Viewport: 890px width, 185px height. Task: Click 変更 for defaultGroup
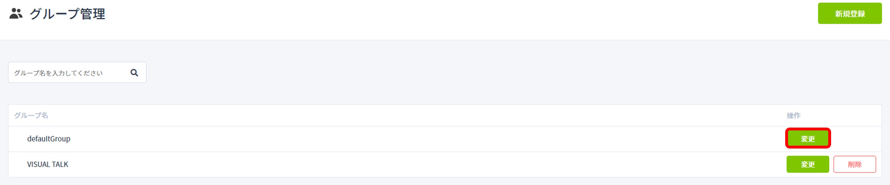point(807,138)
